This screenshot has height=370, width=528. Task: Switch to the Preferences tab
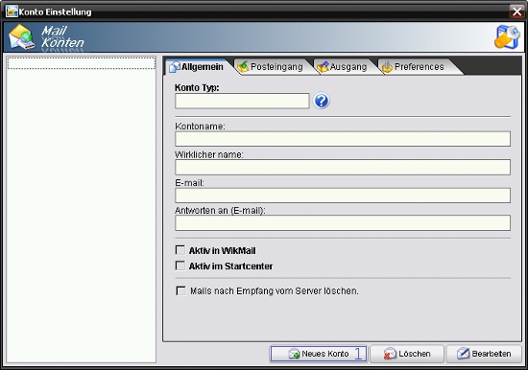(417, 67)
